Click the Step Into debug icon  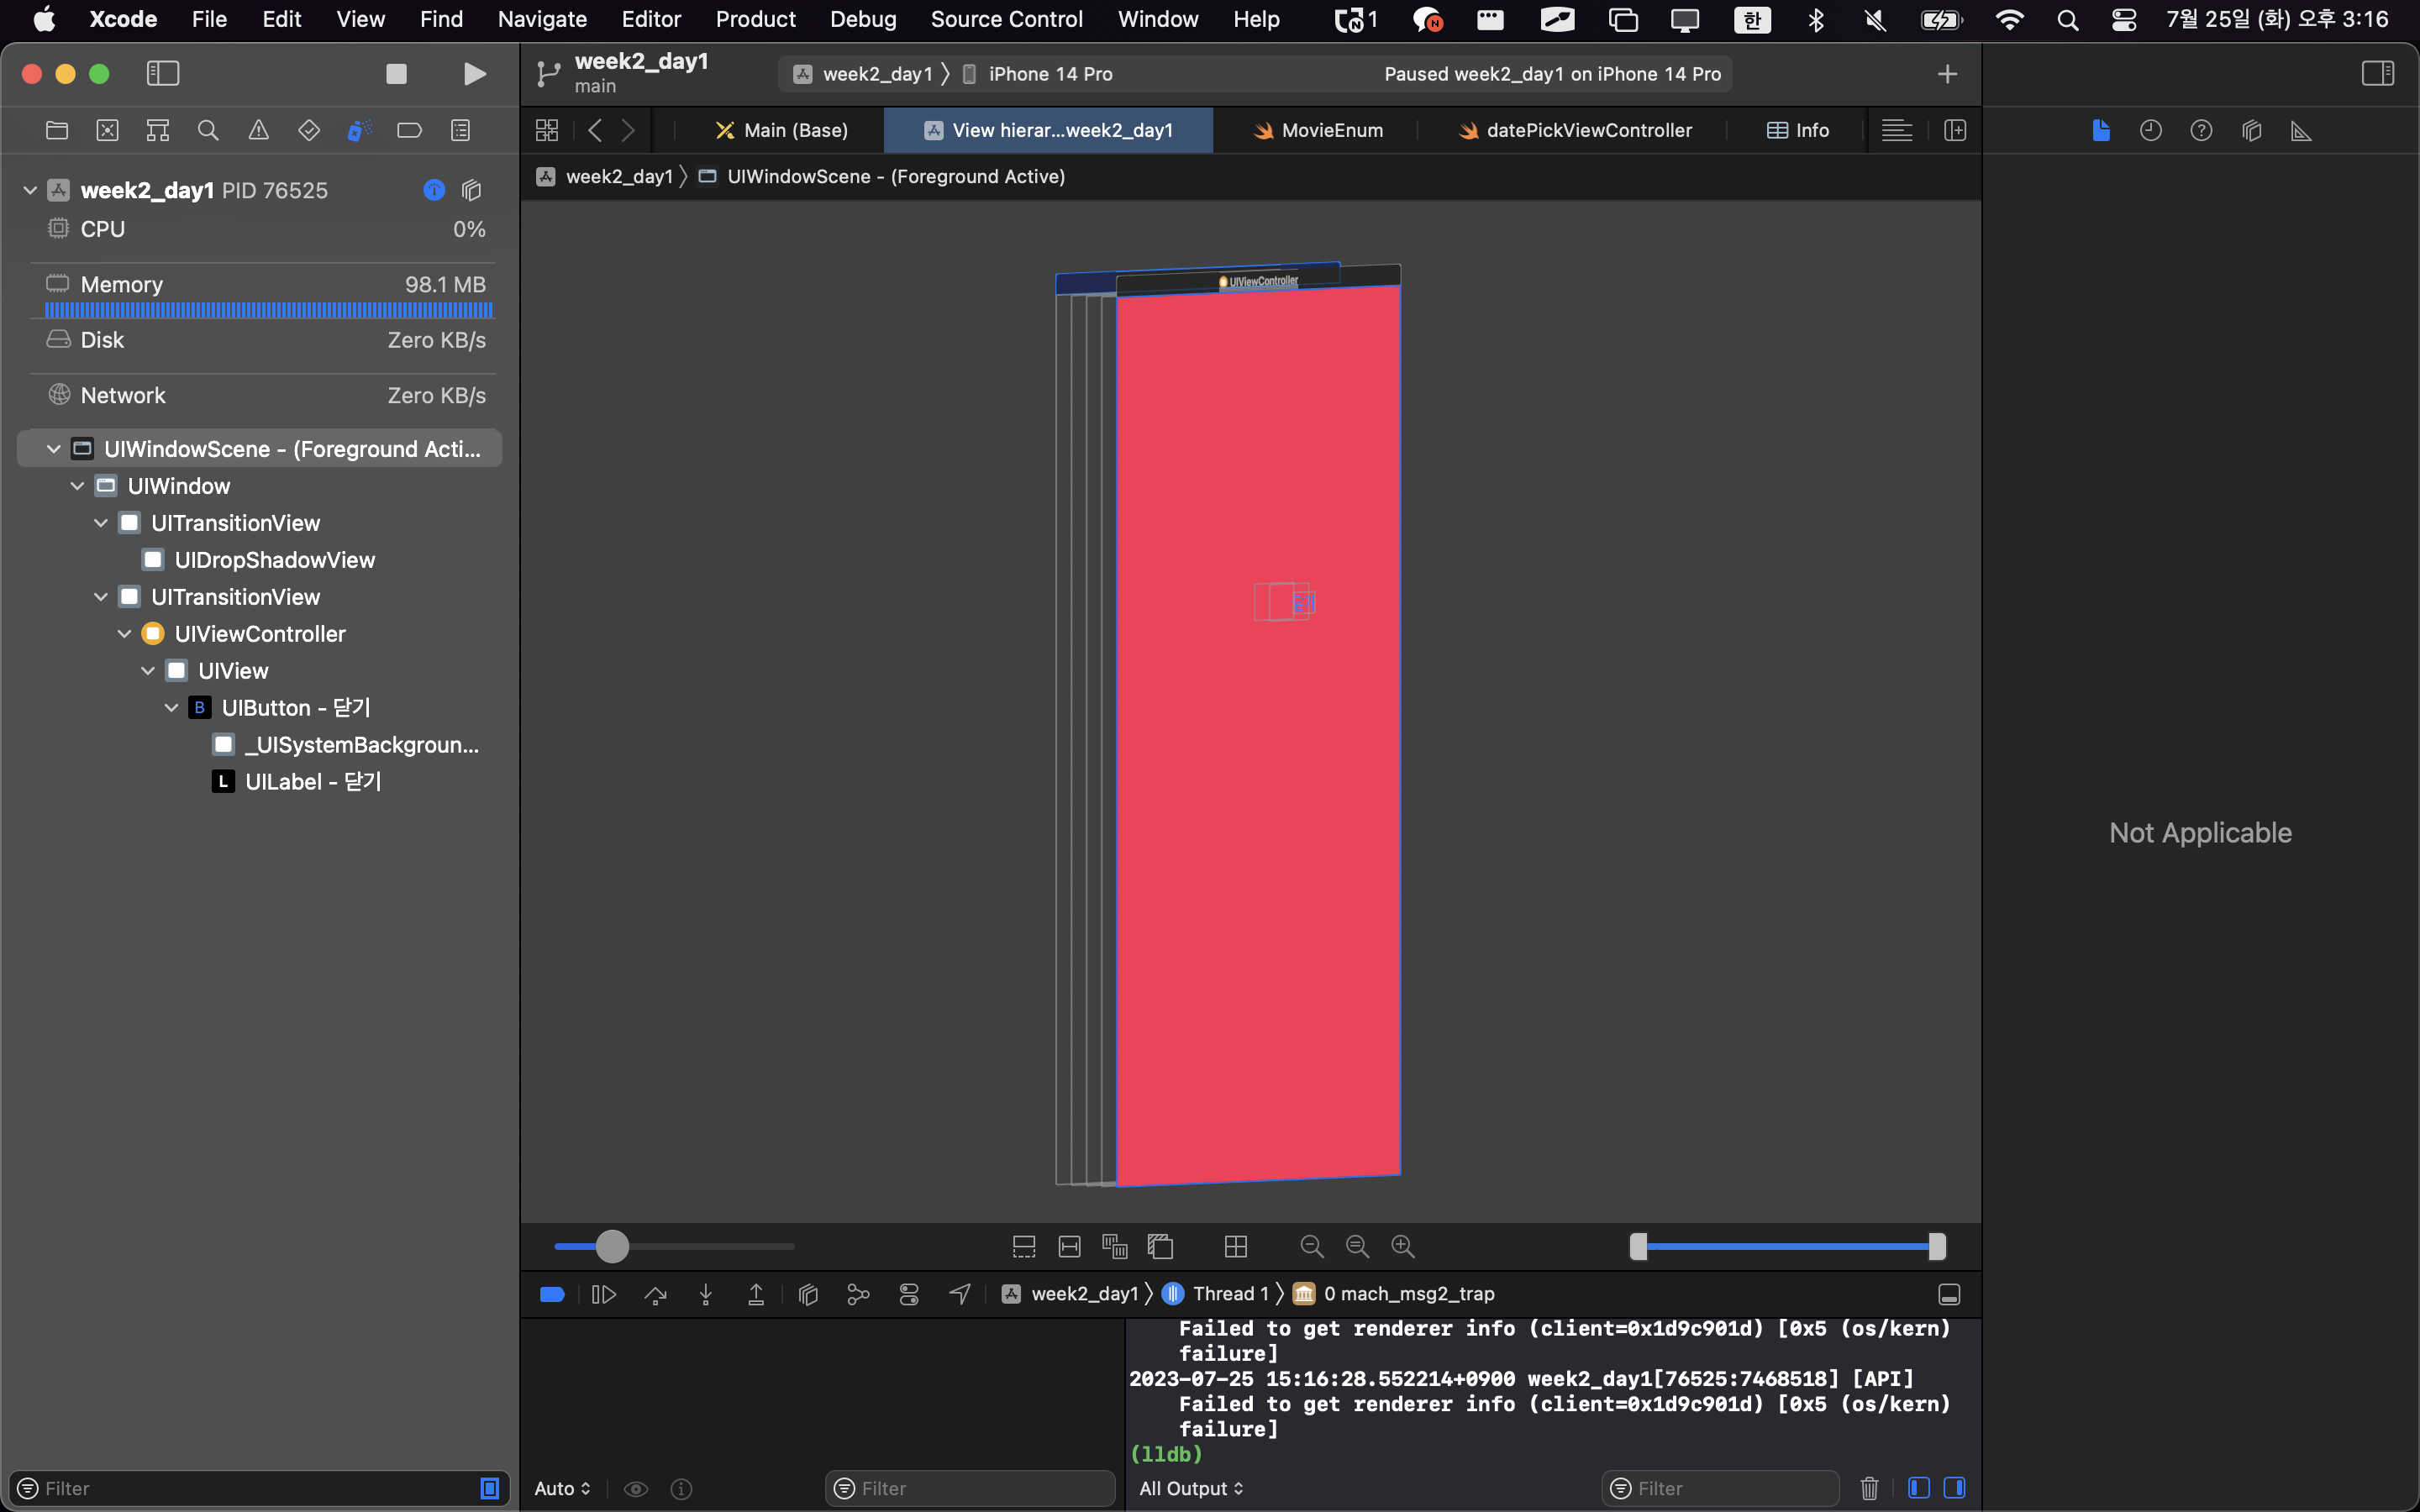[706, 1295]
